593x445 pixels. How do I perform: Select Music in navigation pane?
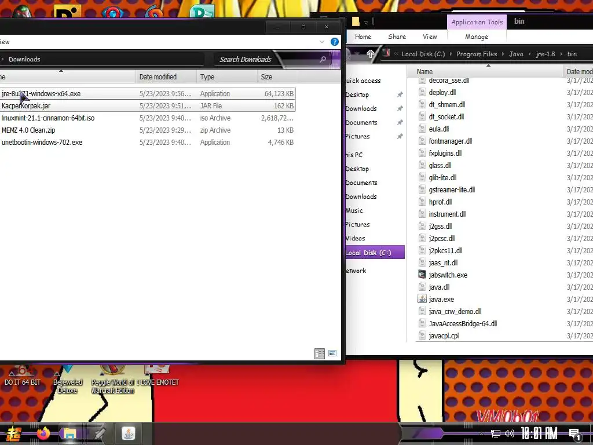(354, 210)
